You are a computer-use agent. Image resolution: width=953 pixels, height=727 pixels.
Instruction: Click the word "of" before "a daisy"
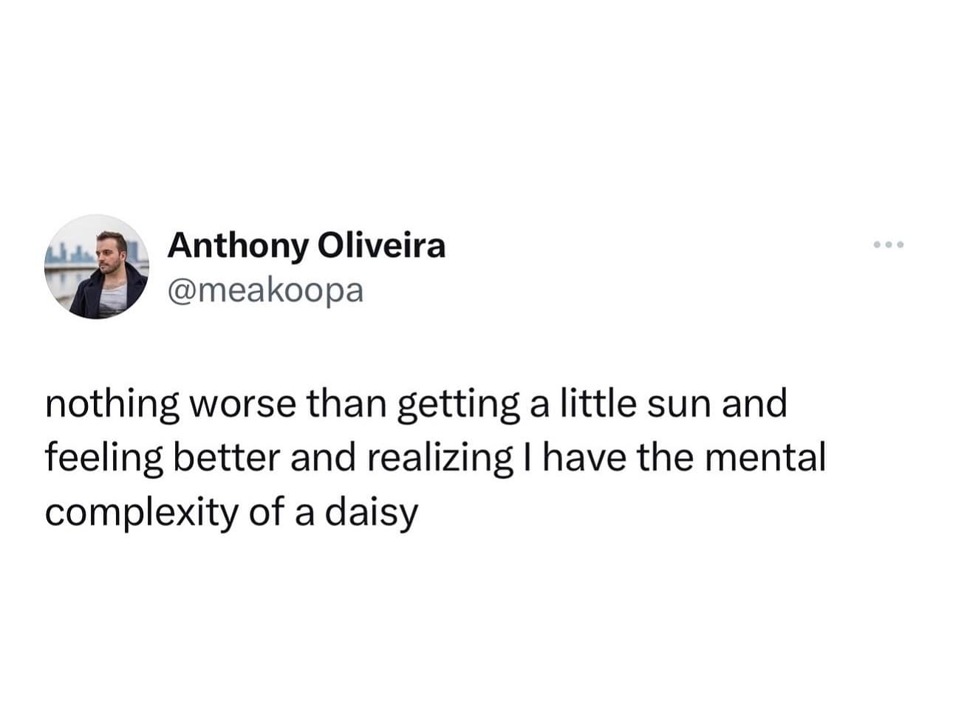265,512
